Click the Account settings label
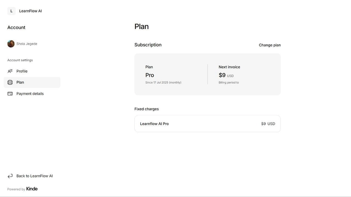The height and width of the screenshot is (197, 351). 20,60
